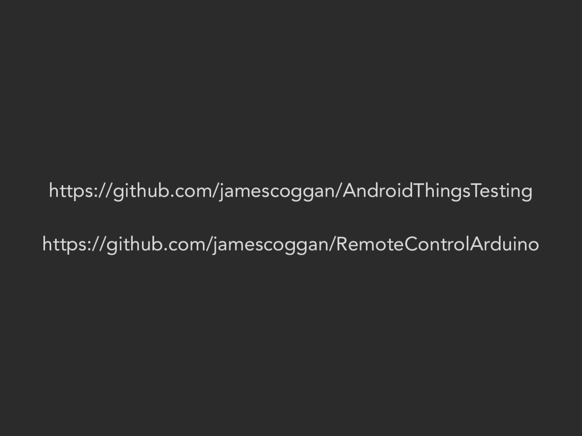Select jamescoggan in the AndroidThingsTesting URL
This screenshot has height=436, width=582.
277,191
